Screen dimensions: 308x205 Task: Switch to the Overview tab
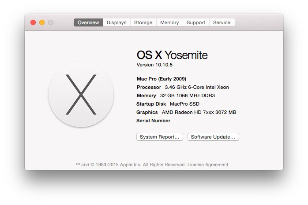[88, 22]
